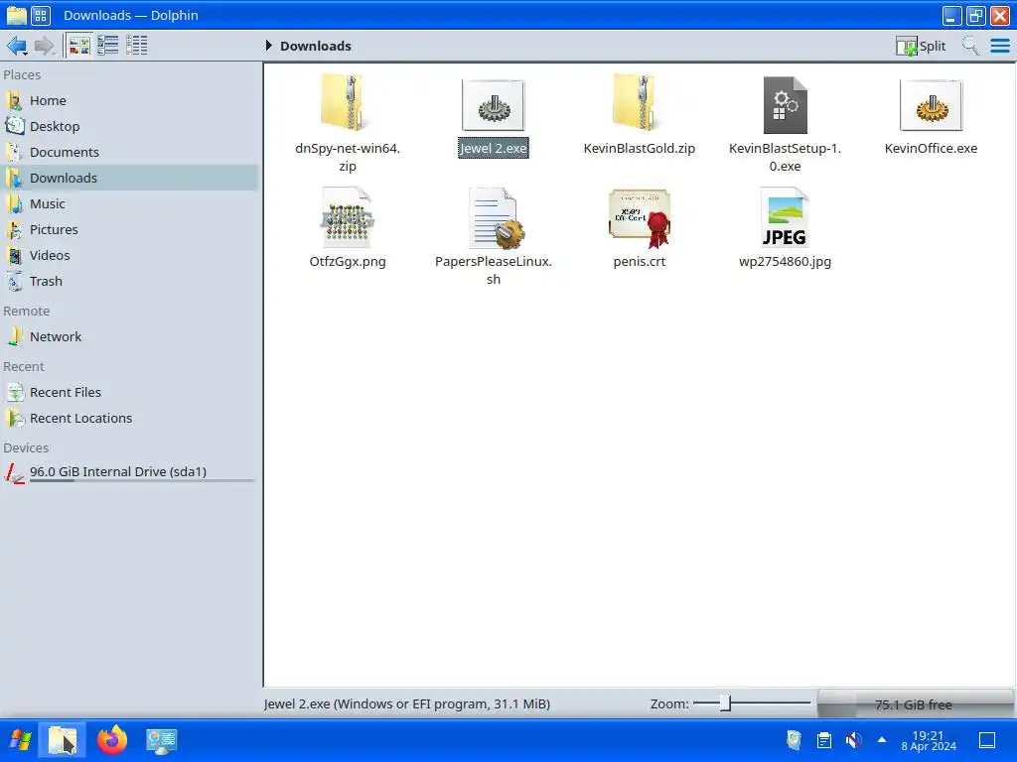
Task: Select Downloads in Places panel
Action: pyautogui.click(x=130, y=178)
